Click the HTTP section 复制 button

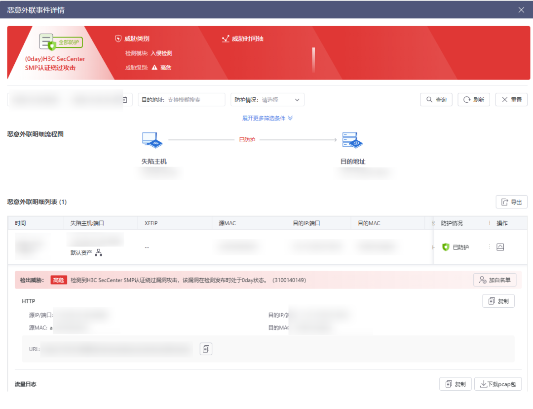(498, 301)
